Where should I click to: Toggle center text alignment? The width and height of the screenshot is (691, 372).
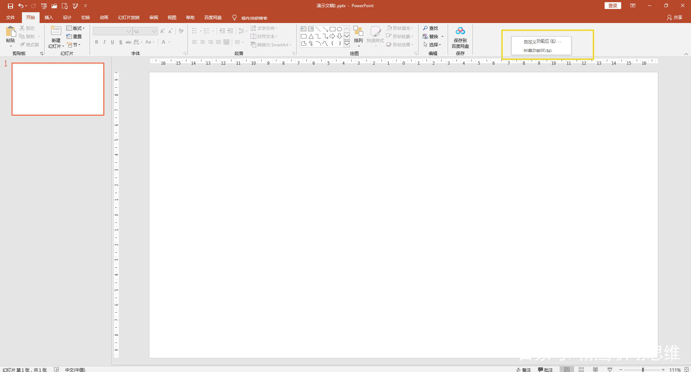[x=203, y=42]
